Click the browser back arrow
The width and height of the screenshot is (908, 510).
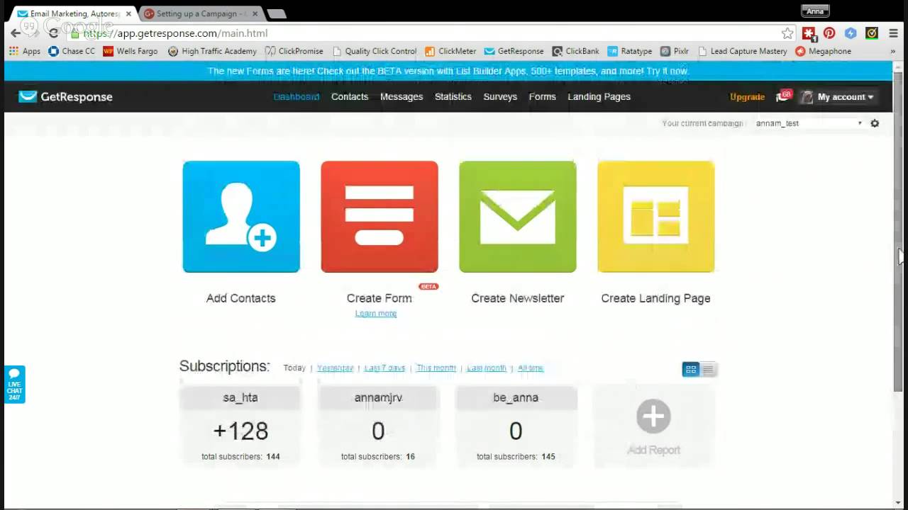tap(16, 33)
